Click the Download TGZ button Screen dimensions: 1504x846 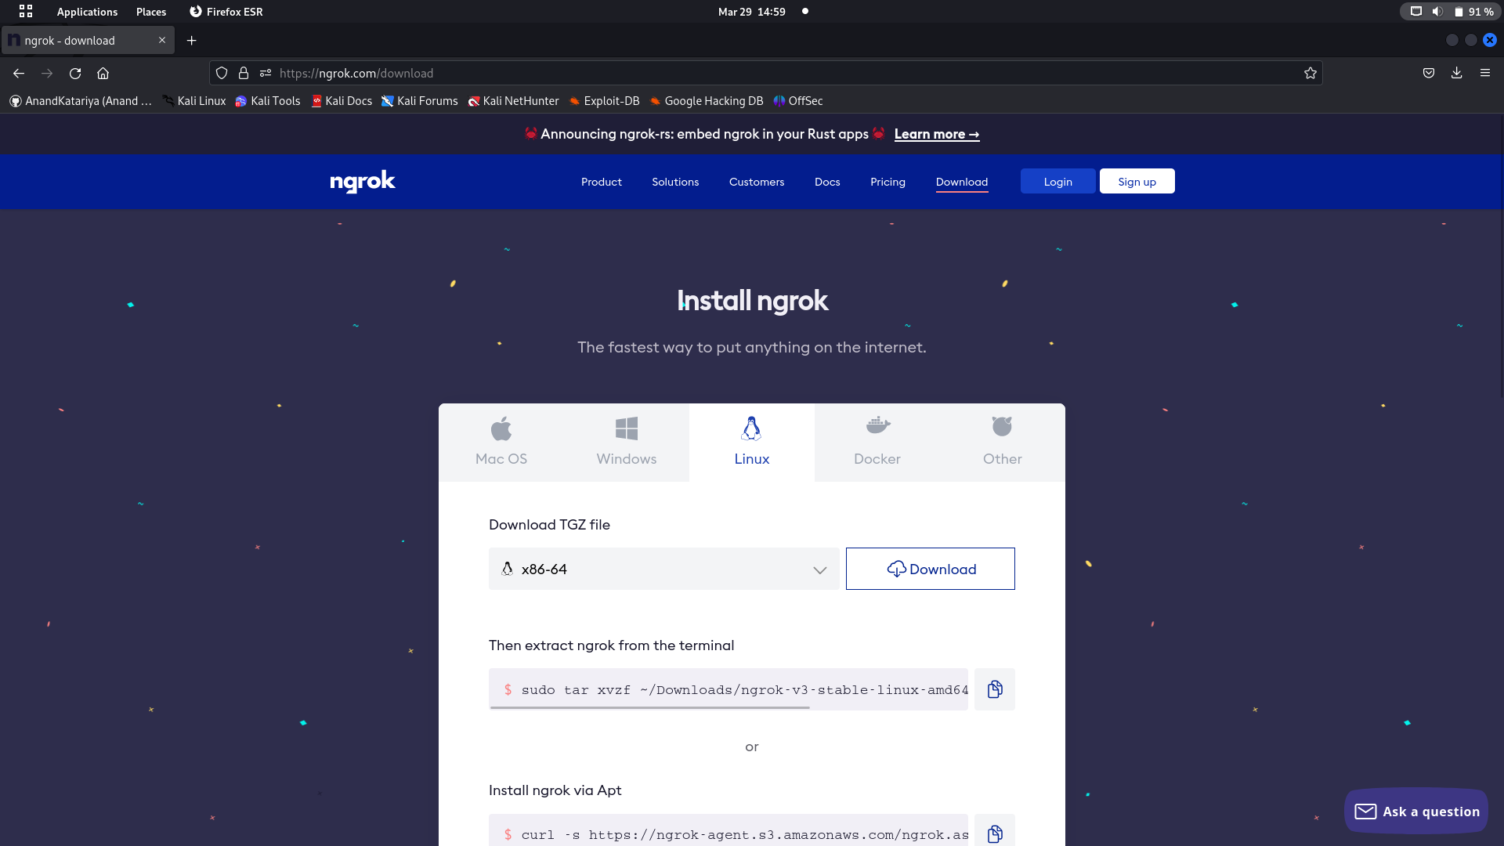pyautogui.click(x=930, y=569)
